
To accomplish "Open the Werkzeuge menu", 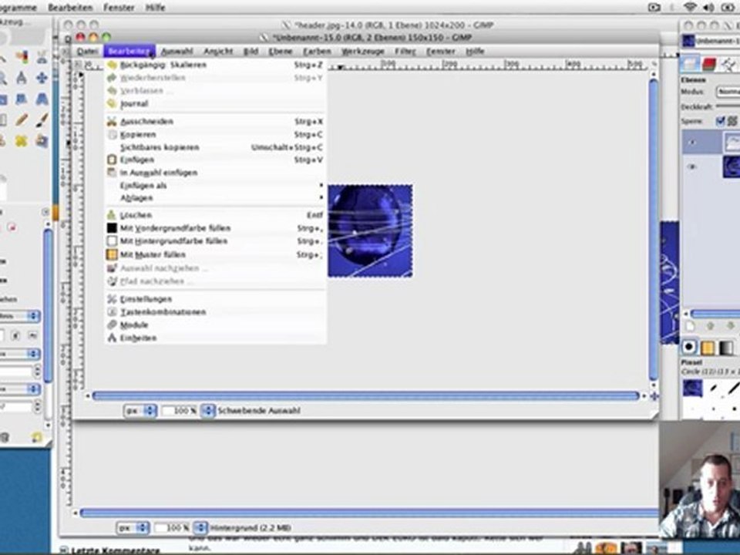I will click(363, 51).
